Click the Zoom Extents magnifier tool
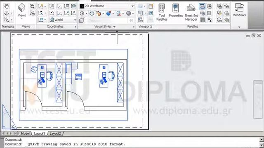Image resolution: width=264 pixels, height=148 pixels. pyautogui.click(x=7, y=20)
